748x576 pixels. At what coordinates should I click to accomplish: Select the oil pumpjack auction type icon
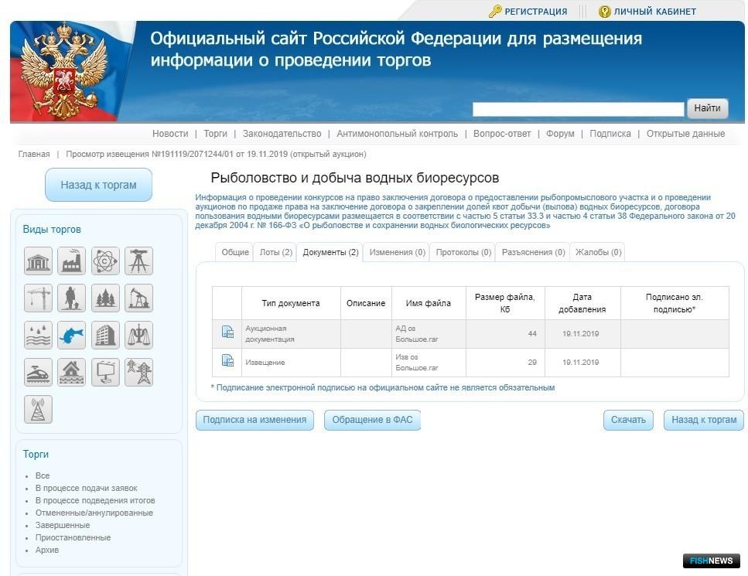[138, 298]
